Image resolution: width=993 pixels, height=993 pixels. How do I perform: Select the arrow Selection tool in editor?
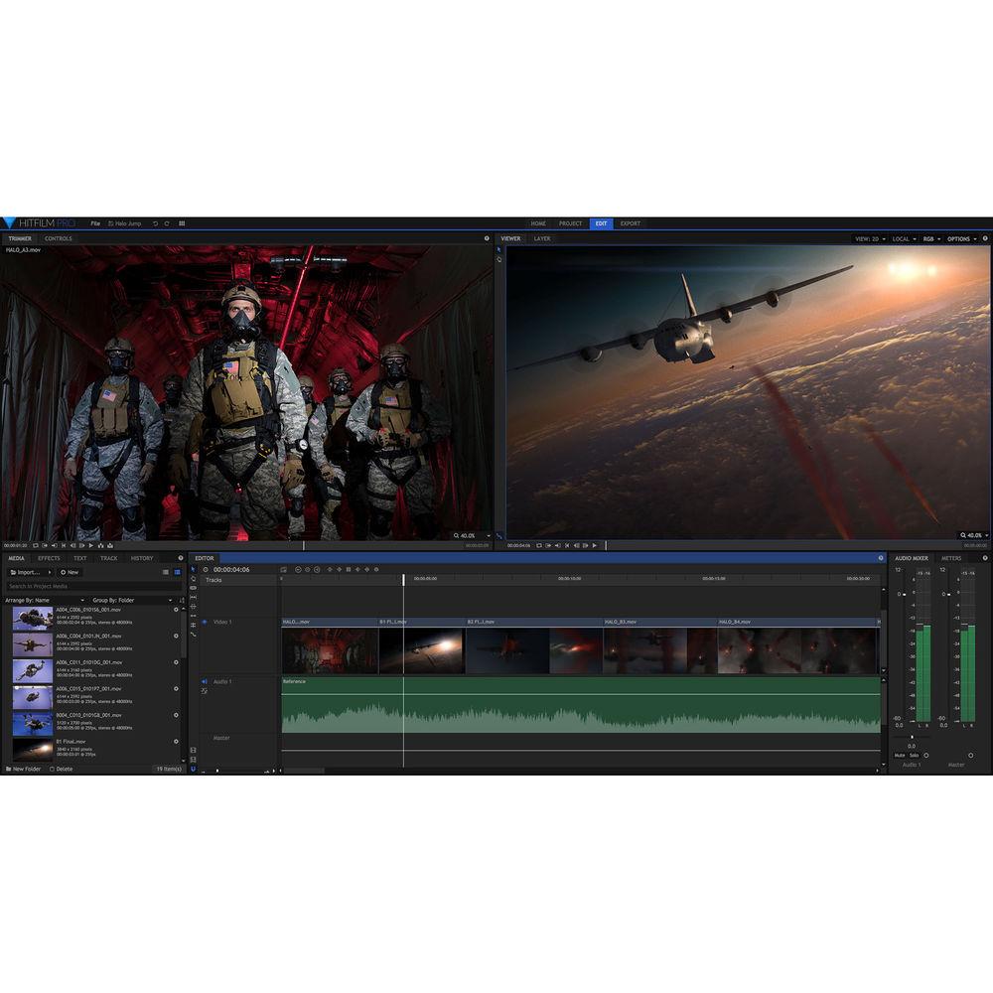[x=193, y=570]
